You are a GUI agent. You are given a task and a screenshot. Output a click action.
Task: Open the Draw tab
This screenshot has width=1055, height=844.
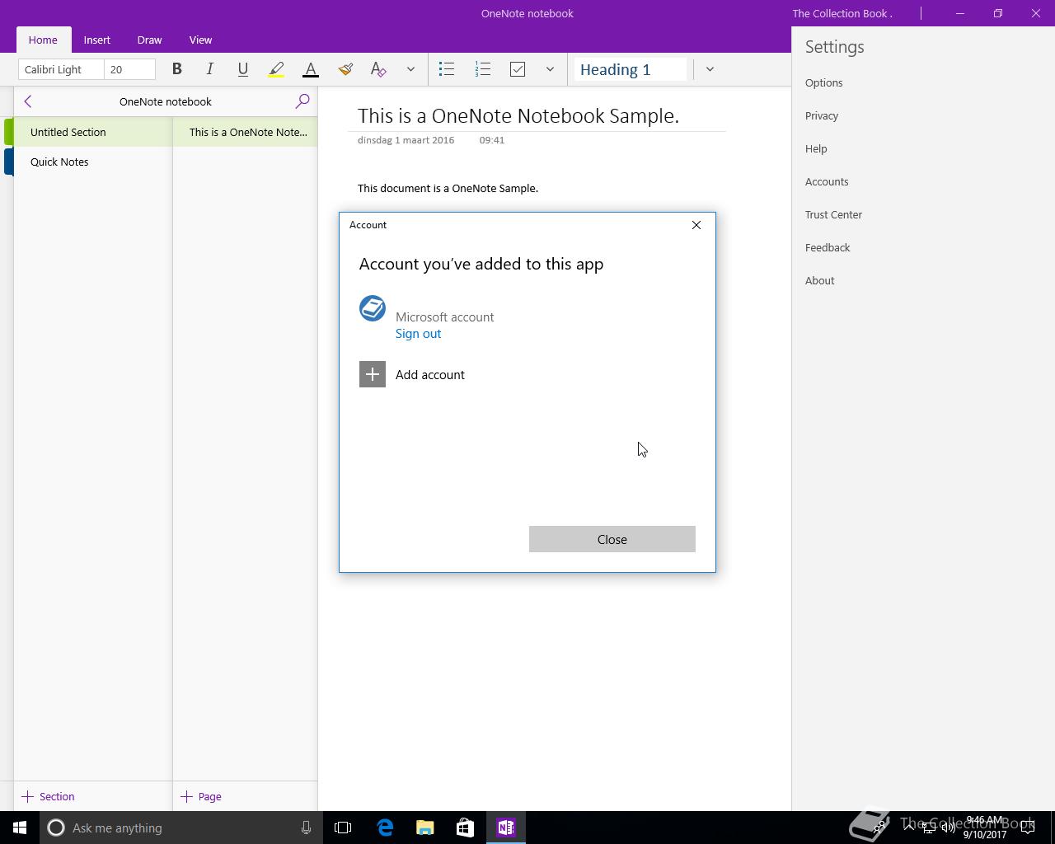click(149, 40)
